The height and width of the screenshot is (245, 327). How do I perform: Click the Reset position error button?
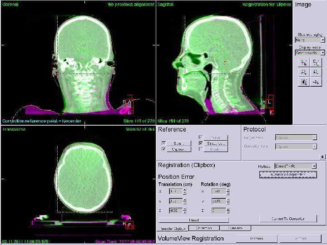point(194,220)
